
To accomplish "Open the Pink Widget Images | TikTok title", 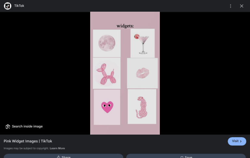I will tap(28, 141).
